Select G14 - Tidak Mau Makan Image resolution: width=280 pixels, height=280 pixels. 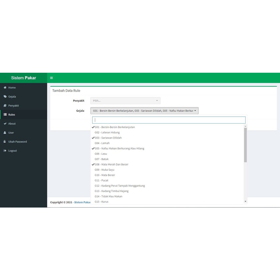167,196
